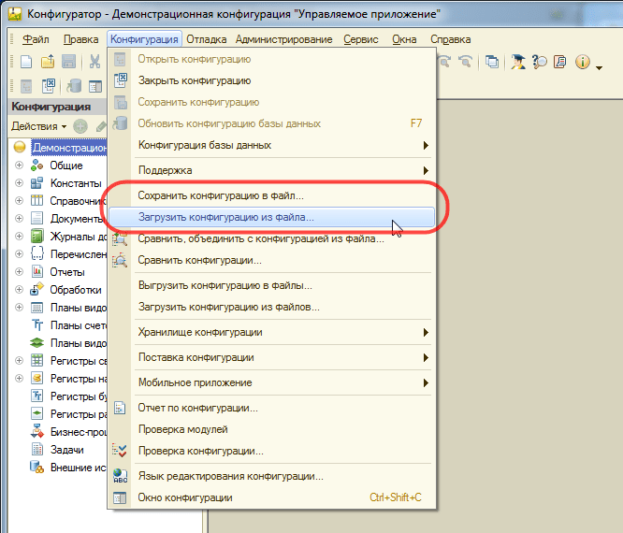The height and width of the screenshot is (533, 623).
Task: Expand the Регистры сведений tree node
Action: point(19,361)
